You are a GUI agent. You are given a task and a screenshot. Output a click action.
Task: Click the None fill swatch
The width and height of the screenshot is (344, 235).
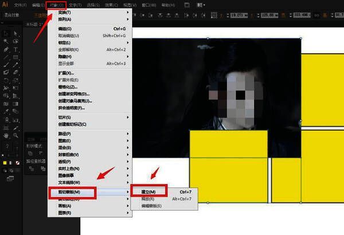(18, 163)
